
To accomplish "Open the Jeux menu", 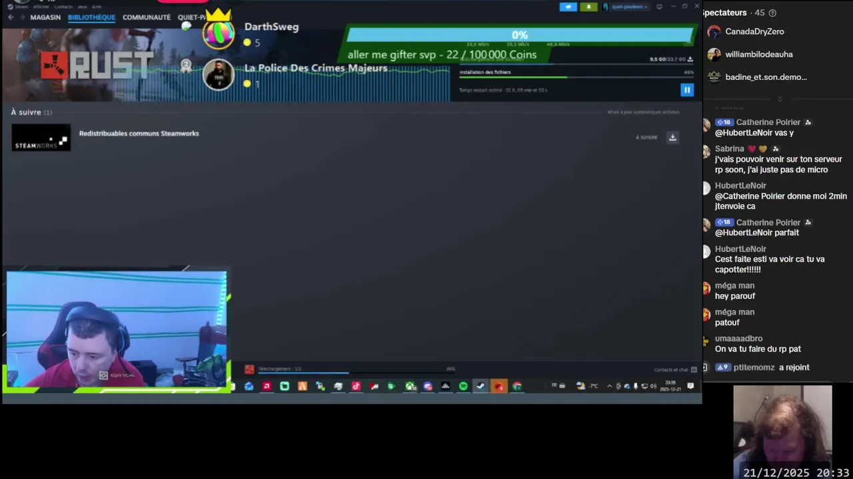I will (x=82, y=7).
